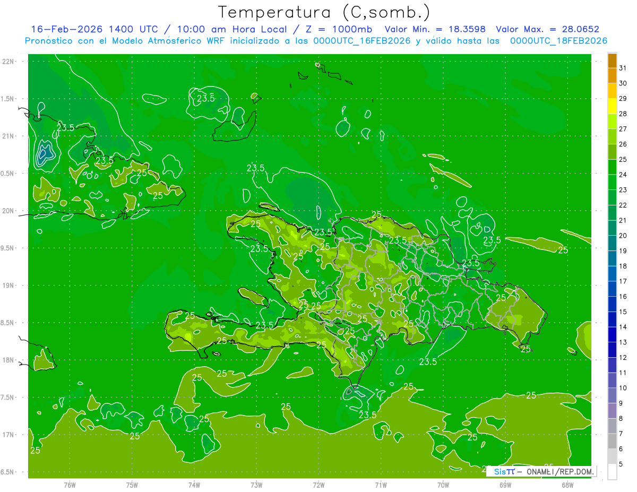The height and width of the screenshot is (492, 637).
Task: Select 'Valor Min. = 18.3598' value
Action: (435, 29)
